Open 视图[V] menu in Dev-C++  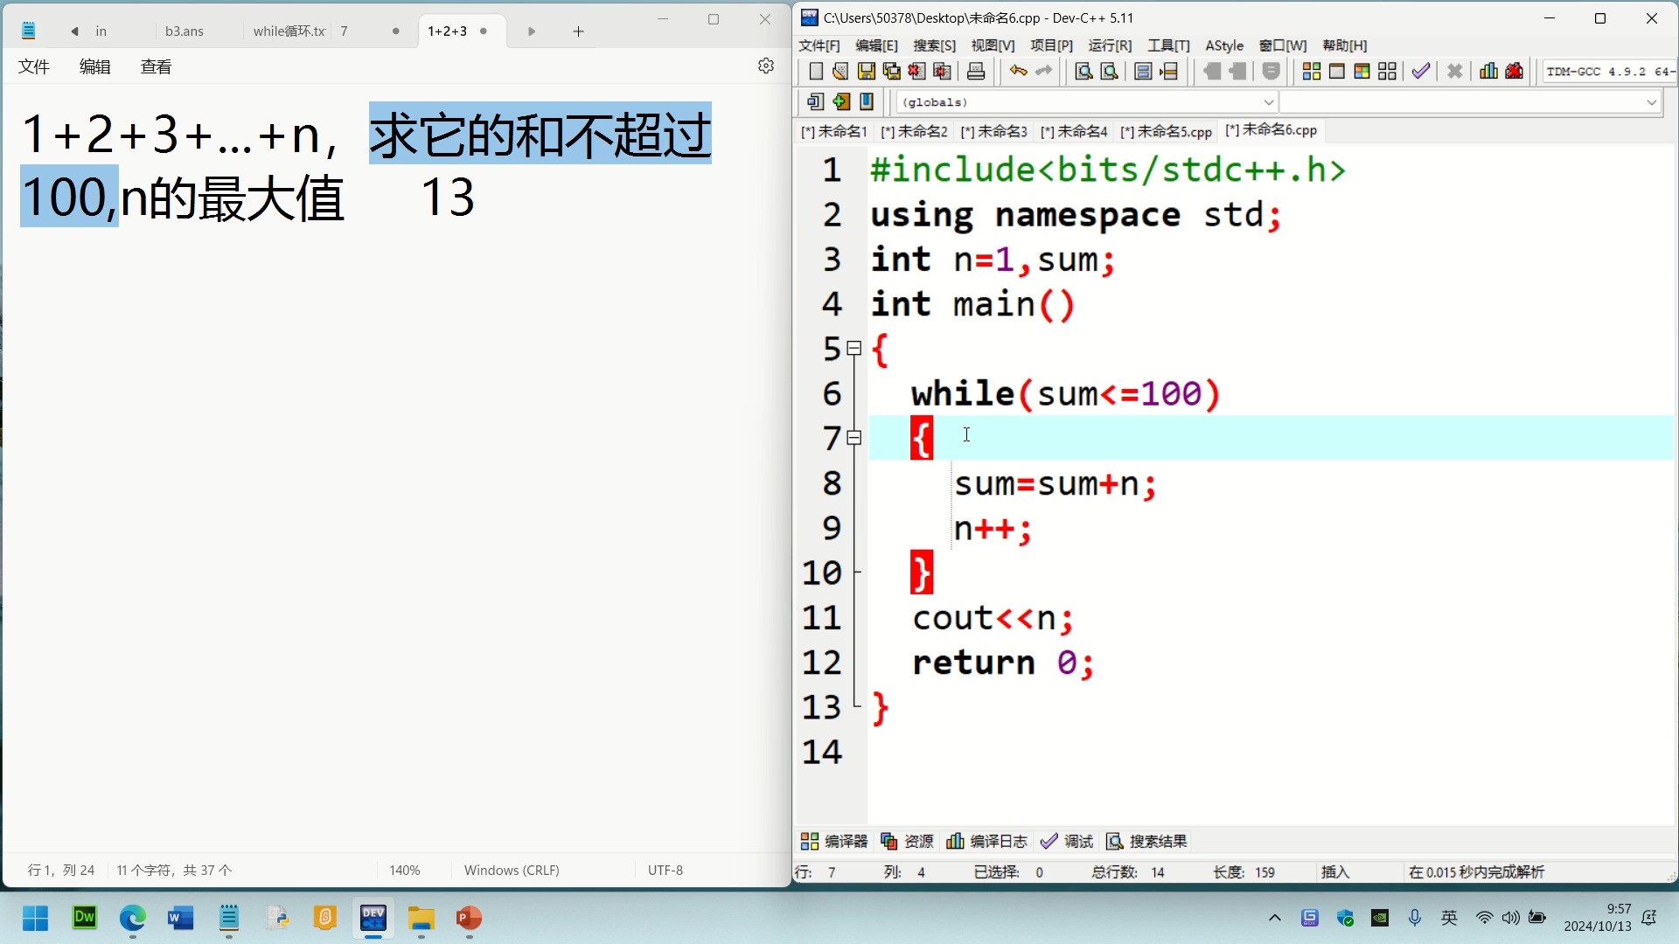[993, 45]
